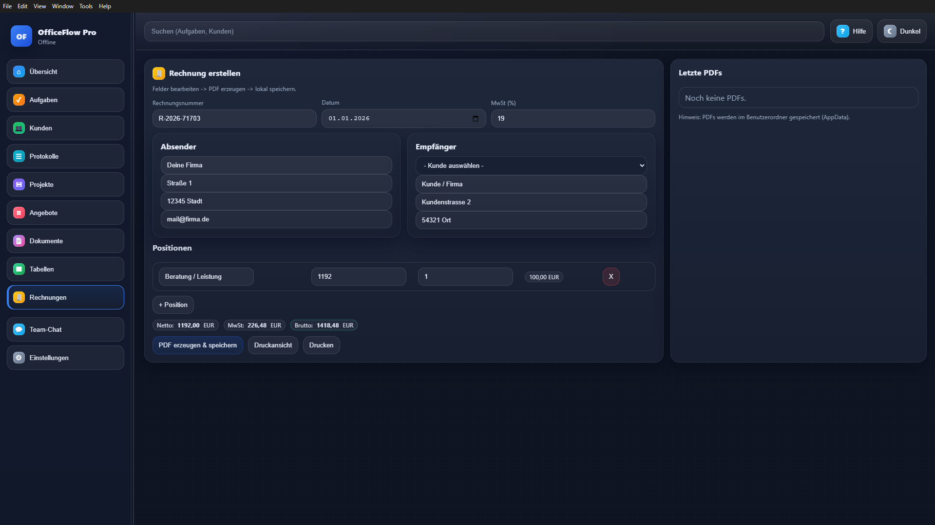The width and height of the screenshot is (935, 525).
Task: Click the Rechnung erstellen header icon
Action: tap(159, 73)
